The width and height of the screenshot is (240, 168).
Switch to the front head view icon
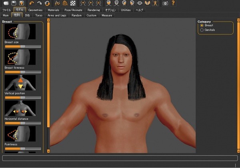click(x=108, y=3)
